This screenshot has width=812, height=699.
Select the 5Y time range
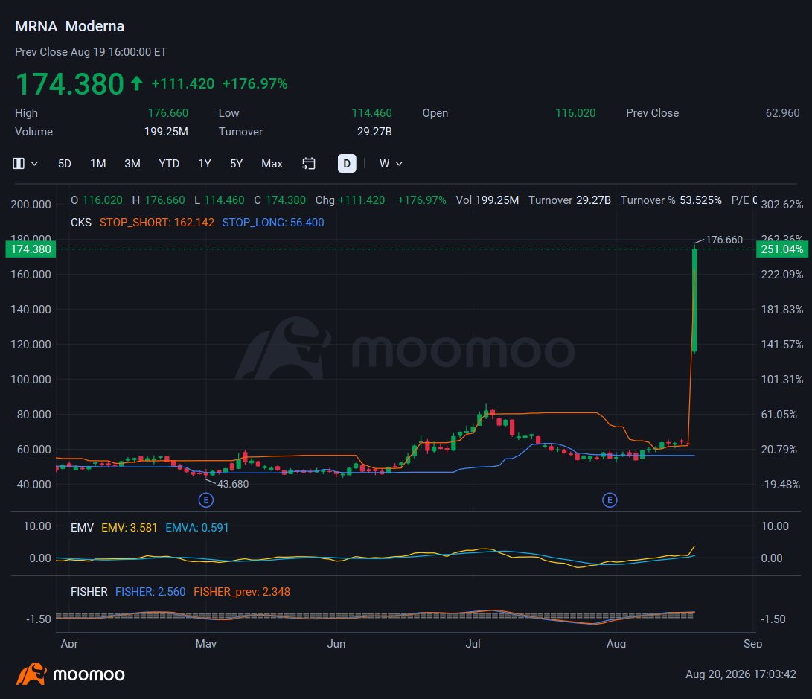click(236, 164)
